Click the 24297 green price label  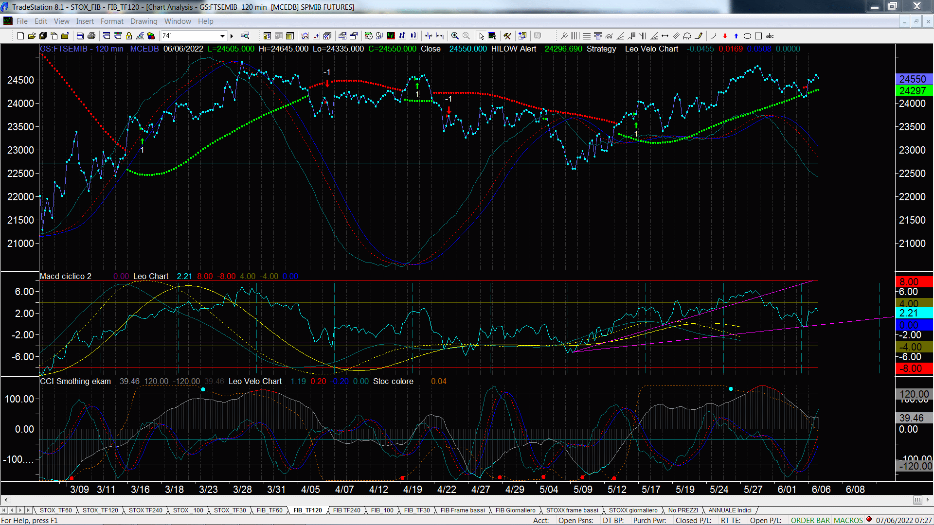[914, 91]
